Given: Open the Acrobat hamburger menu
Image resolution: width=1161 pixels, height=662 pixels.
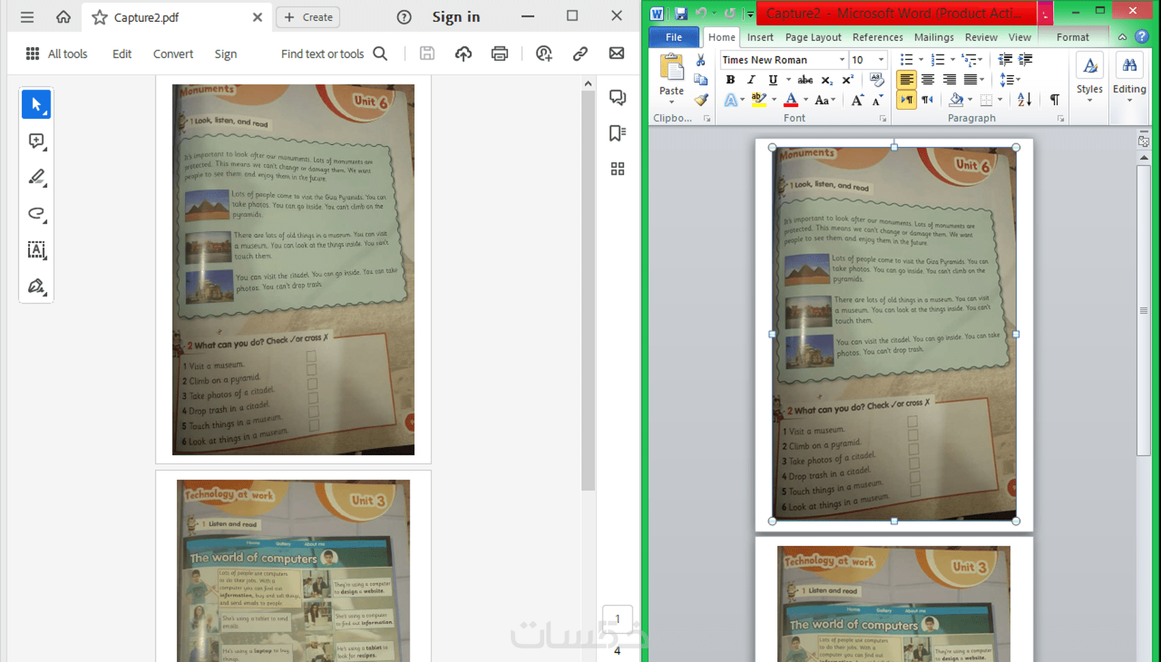Looking at the screenshot, I should point(27,17).
